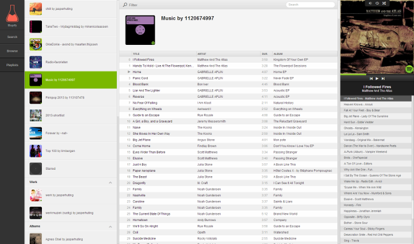Mute audio with the volume icon
This screenshot has height=244, width=414.
click(369, 3)
